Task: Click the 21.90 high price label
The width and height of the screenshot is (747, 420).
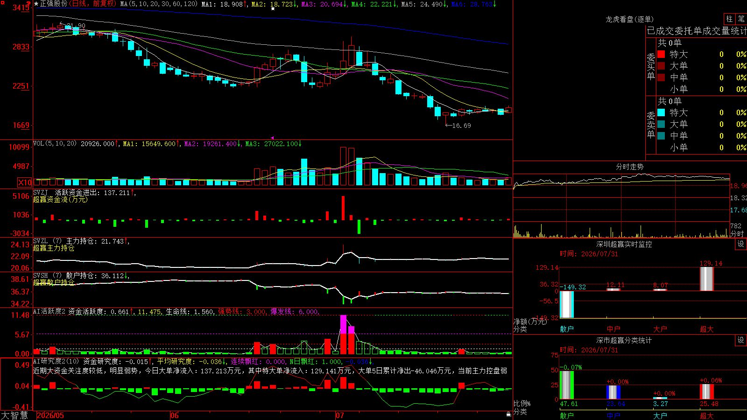Action: (x=76, y=26)
